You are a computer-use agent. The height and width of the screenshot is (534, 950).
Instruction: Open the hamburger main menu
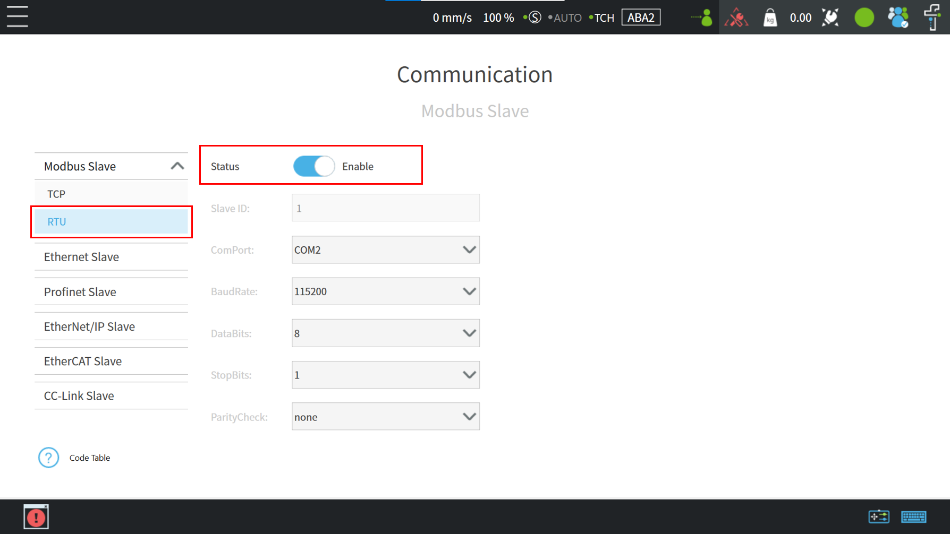[x=17, y=17]
